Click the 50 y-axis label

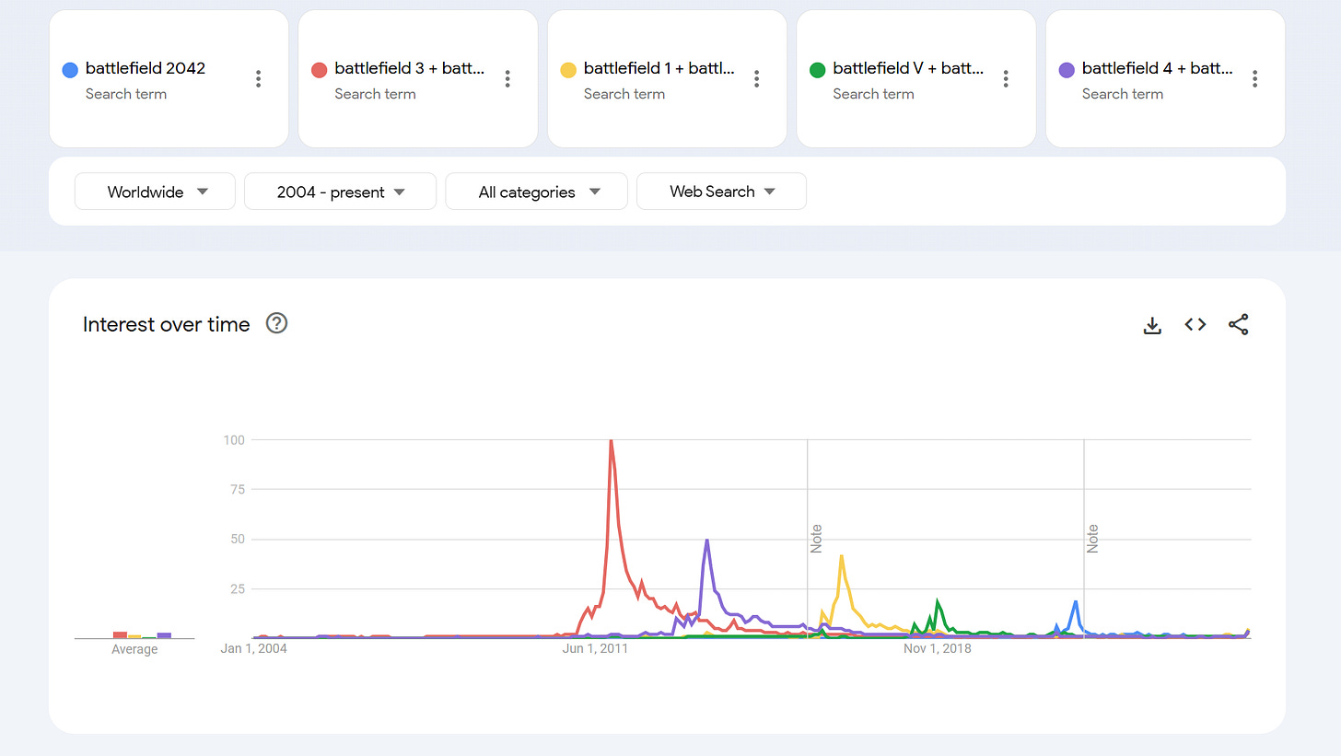click(x=238, y=540)
